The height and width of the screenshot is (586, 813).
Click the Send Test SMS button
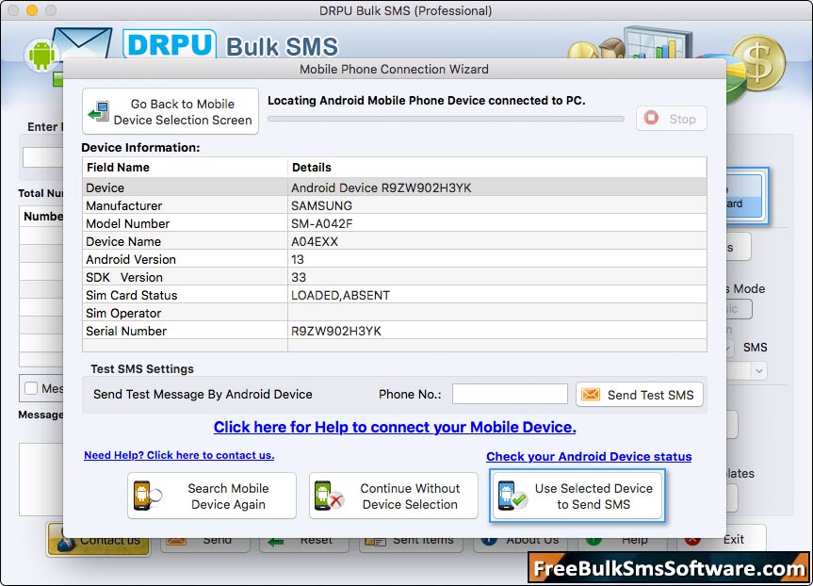pyautogui.click(x=640, y=395)
